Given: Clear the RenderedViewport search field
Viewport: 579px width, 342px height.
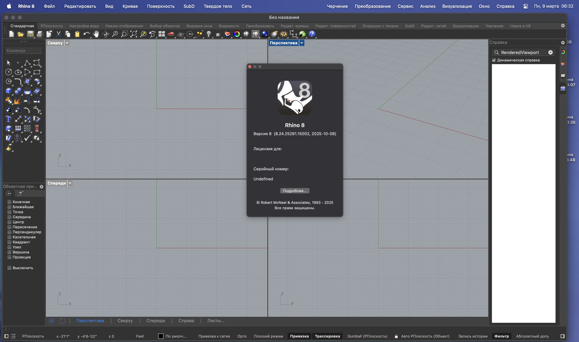Looking at the screenshot, I should [551, 52].
